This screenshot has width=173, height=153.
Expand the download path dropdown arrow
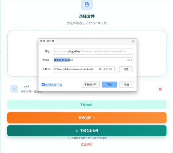[116, 69]
